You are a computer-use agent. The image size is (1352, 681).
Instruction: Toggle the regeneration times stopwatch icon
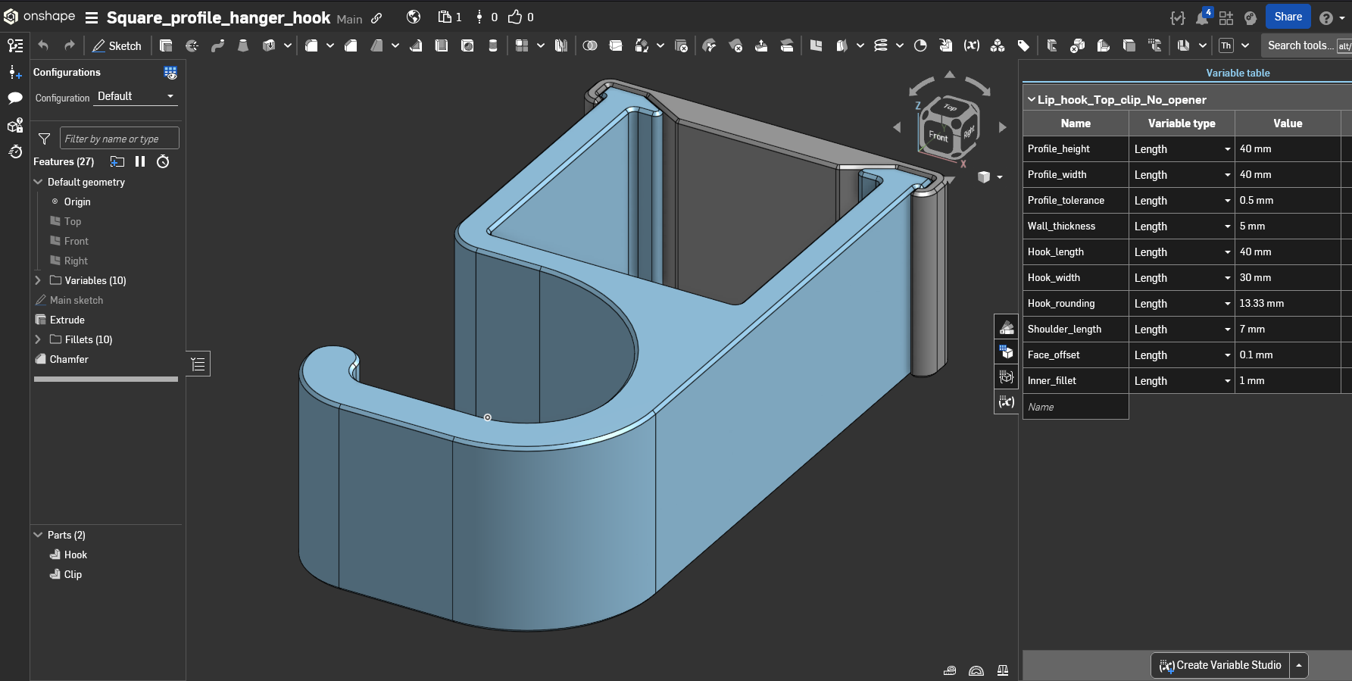[x=163, y=161]
